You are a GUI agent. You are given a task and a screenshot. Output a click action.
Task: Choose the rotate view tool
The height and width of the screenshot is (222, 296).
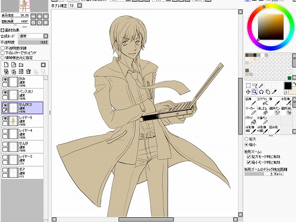[261, 92]
